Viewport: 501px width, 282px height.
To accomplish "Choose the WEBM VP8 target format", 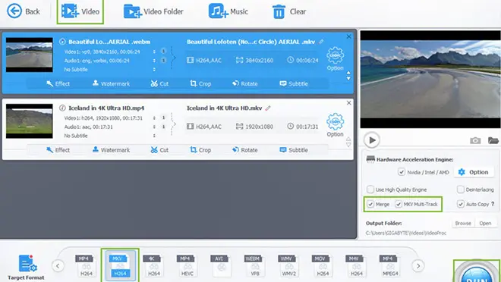I will point(254,265).
